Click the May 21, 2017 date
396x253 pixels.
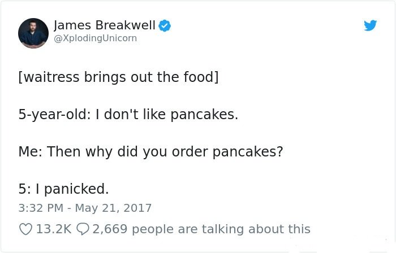pos(113,208)
